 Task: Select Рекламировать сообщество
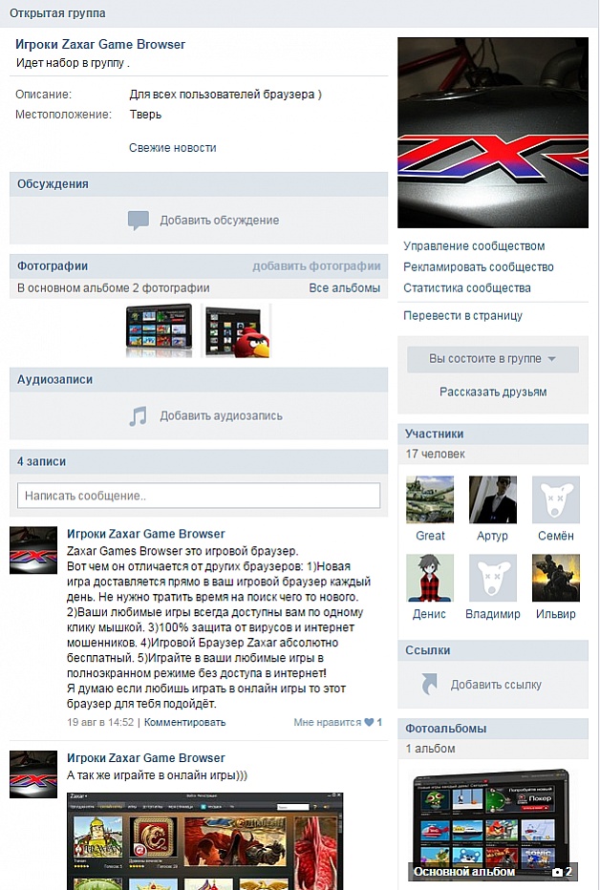point(479,266)
